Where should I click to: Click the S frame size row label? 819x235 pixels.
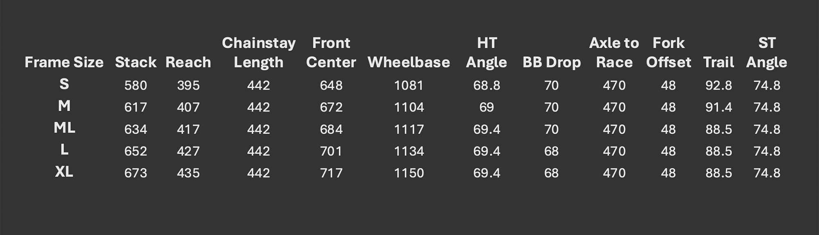(x=64, y=84)
